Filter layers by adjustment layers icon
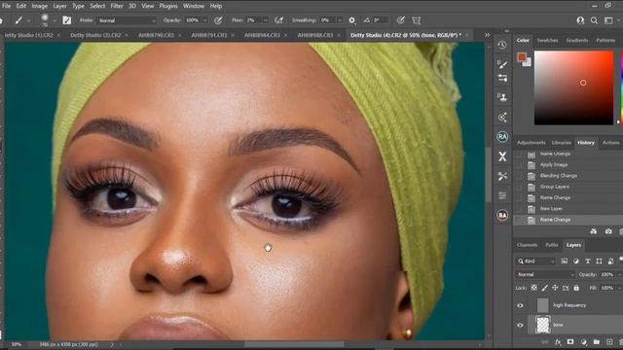The image size is (623, 350). point(576,262)
